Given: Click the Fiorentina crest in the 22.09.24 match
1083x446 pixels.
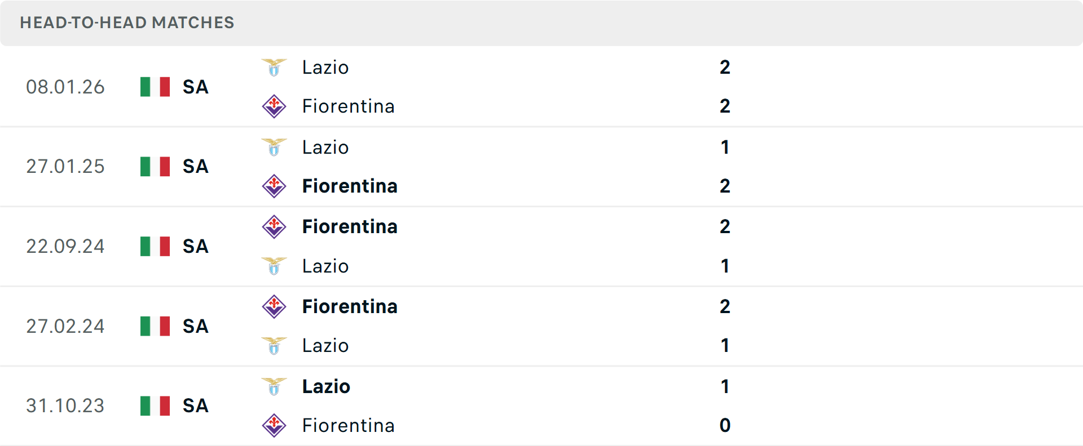Looking at the screenshot, I should (274, 226).
